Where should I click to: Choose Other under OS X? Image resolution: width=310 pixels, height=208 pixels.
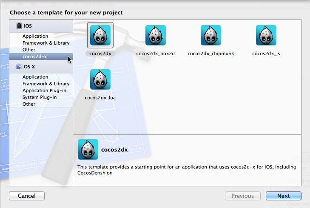29,104
